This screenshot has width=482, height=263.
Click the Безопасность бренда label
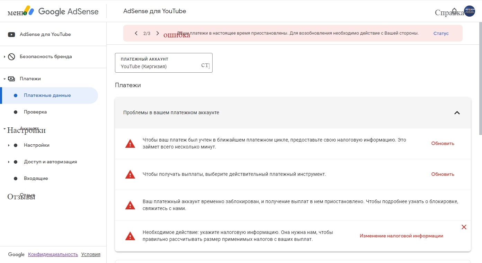[46, 57]
